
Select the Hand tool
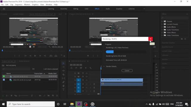click(64, 86)
